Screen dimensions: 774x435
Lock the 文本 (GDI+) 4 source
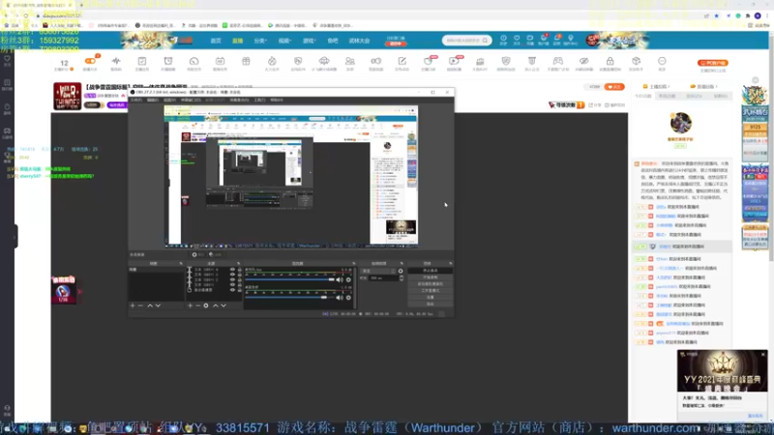coord(239,270)
